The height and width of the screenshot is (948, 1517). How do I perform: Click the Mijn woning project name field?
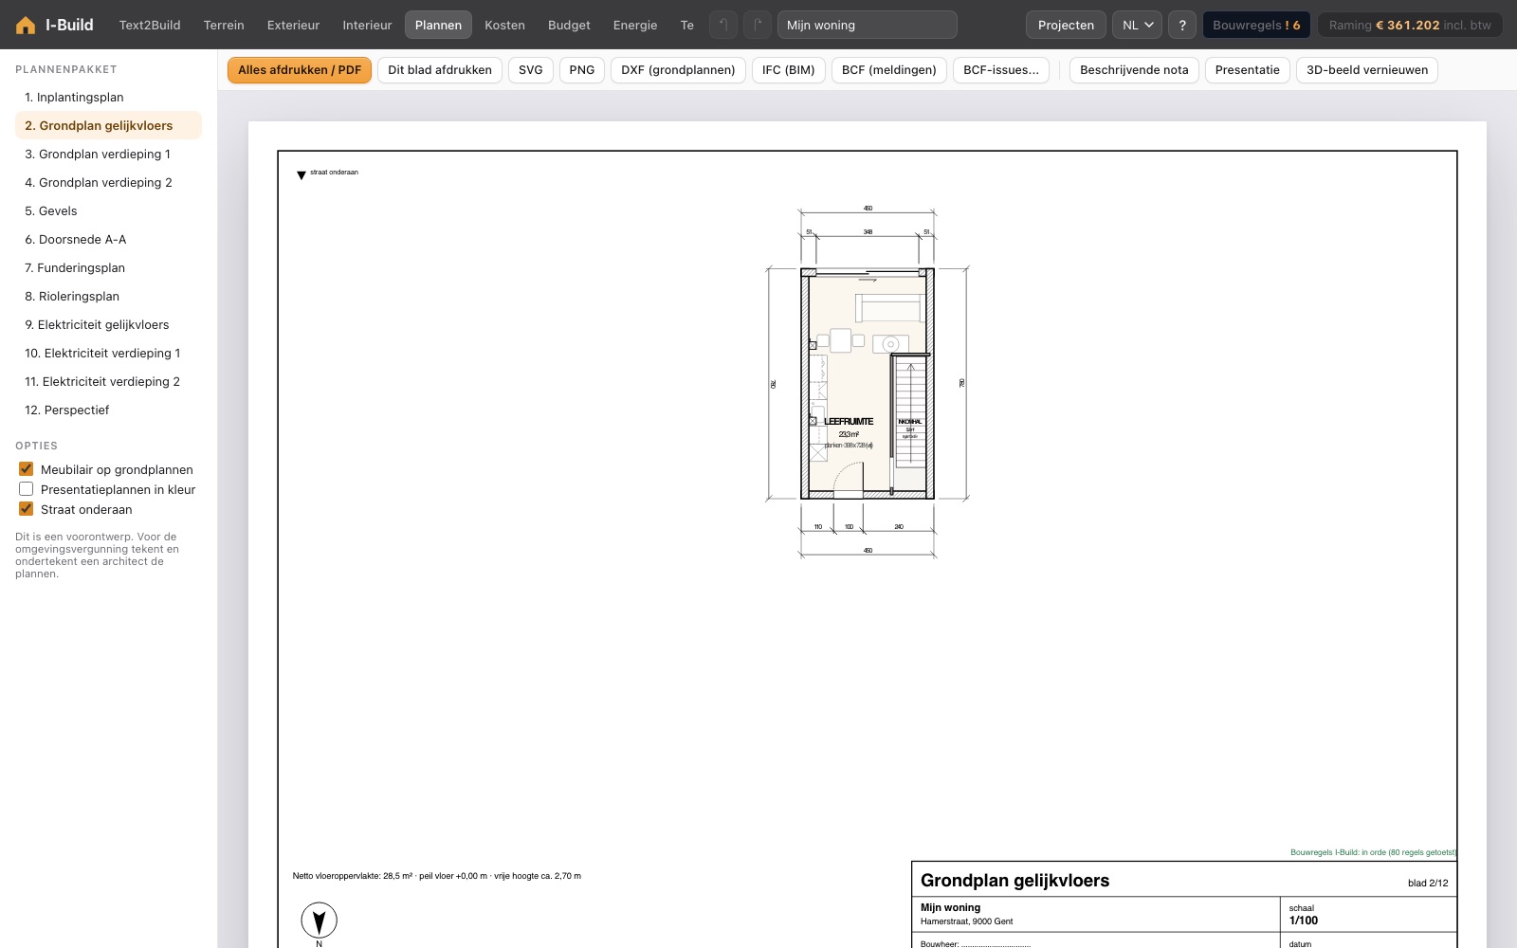click(x=867, y=25)
